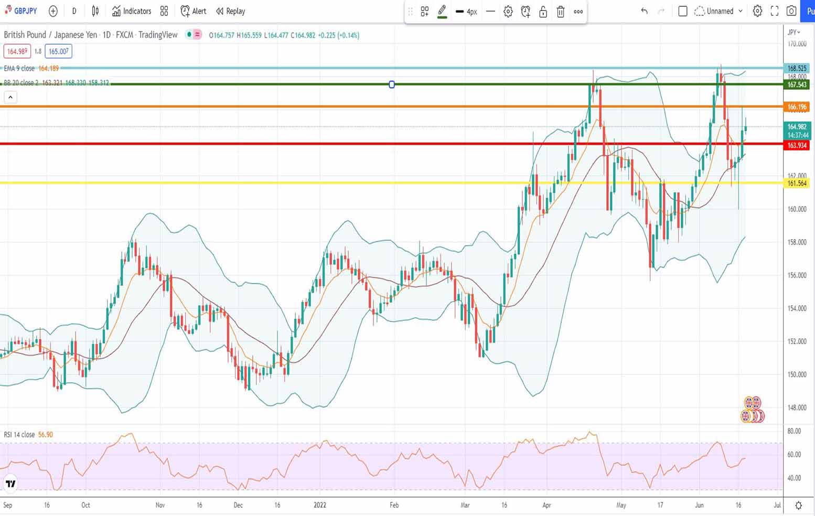Click the add symbol compare plus icon
This screenshot has width=815, height=516.
(x=53, y=11)
